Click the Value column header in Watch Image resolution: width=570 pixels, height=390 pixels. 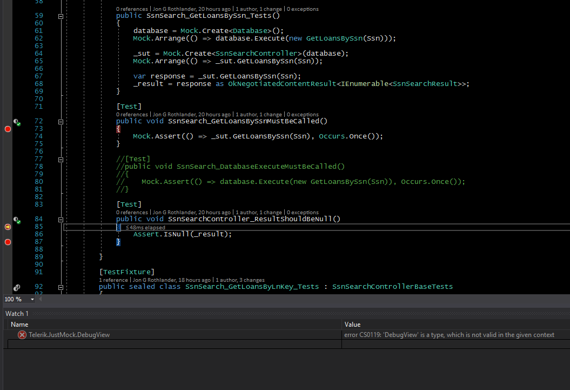pos(352,325)
